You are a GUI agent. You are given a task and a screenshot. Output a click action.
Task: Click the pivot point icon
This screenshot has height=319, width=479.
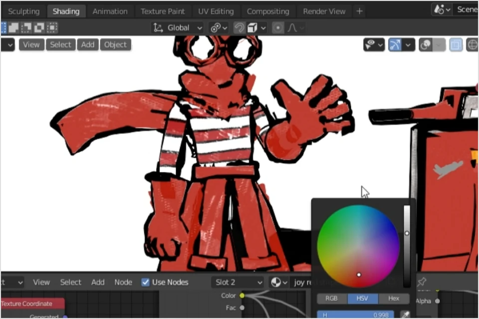coord(216,28)
